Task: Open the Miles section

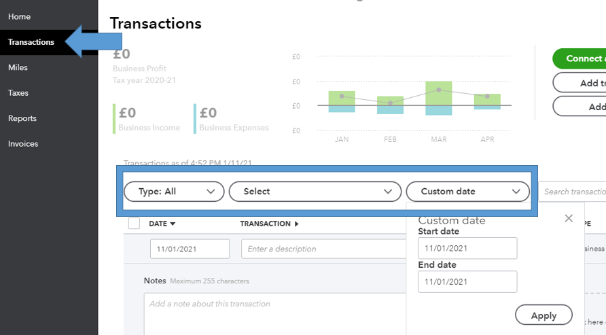Action: pos(18,67)
